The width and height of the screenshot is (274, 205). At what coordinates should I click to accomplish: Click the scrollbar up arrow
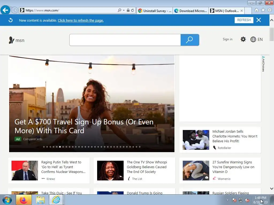click(272, 20)
